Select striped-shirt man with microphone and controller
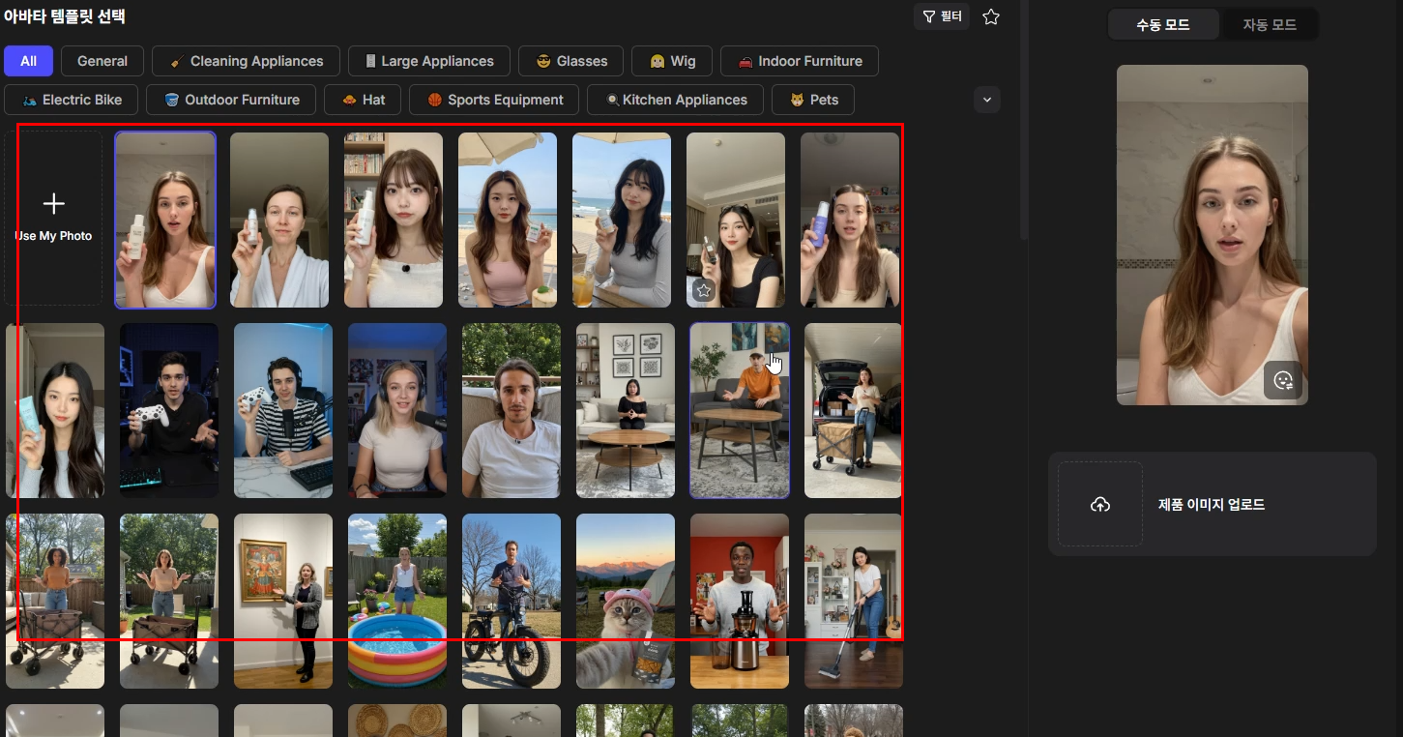This screenshot has height=737, width=1403. pyautogui.click(x=283, y=410)
